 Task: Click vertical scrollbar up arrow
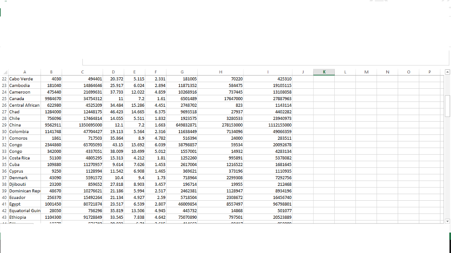447,72
